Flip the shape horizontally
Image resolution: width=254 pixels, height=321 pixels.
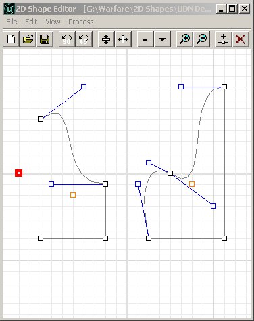(x=123, y=39)
